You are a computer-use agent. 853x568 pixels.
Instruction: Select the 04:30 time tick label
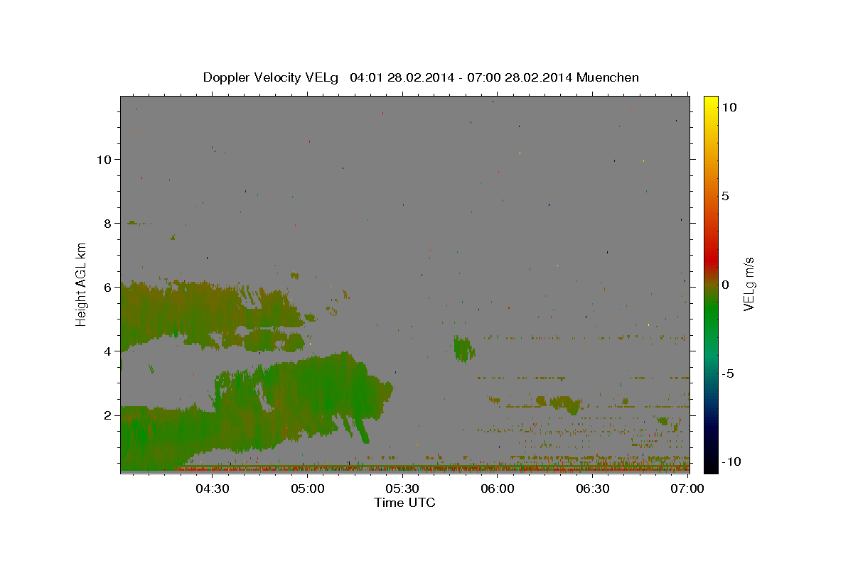[x=213, y=489]
